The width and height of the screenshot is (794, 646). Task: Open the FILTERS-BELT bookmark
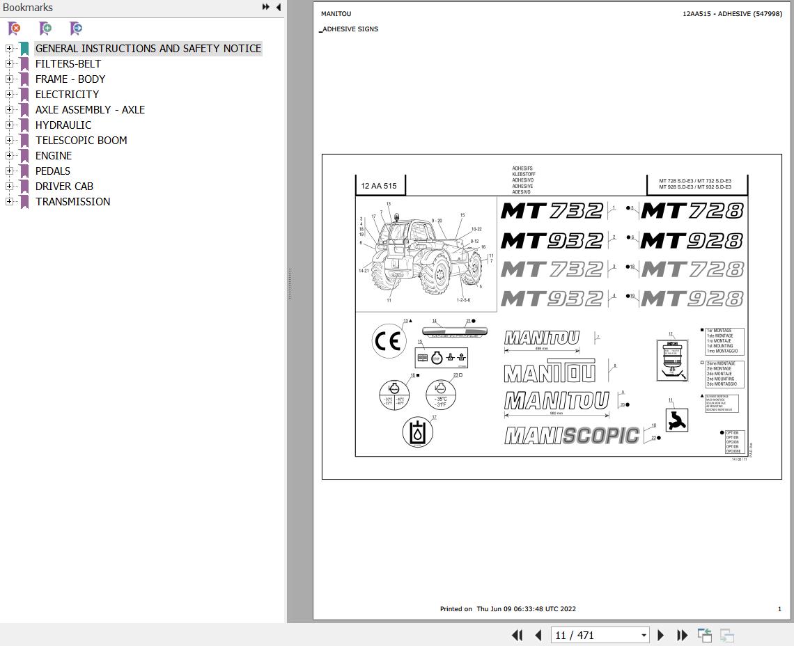click(68, 64)
